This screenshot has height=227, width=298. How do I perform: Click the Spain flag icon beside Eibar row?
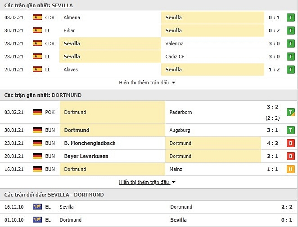pyautogui.click(x=37, y=31)
